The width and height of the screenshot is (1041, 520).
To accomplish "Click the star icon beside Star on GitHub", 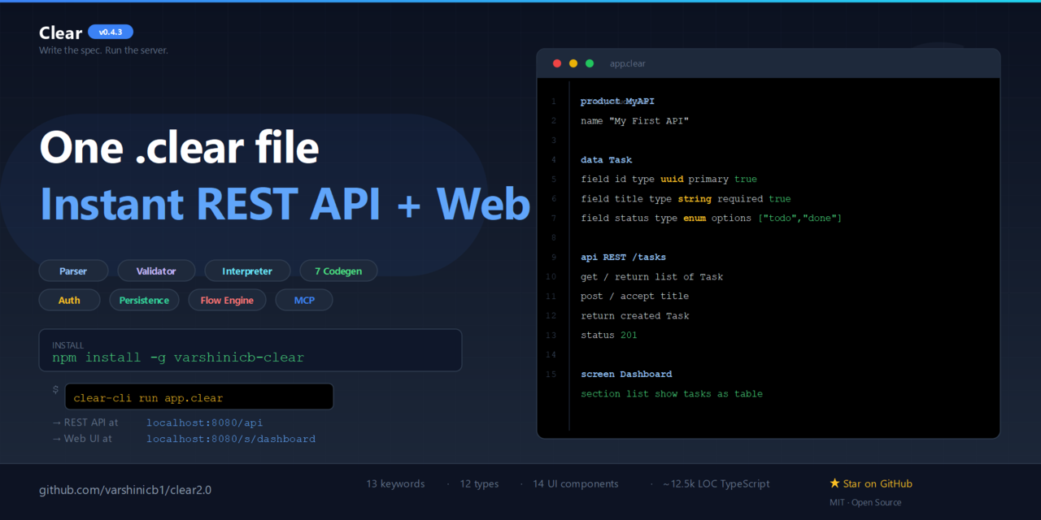I will (x=834, y=483).
